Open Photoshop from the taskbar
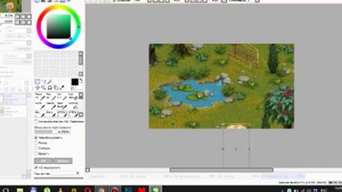342x192 pixels. pyautogui.click(x=128, y=189)
